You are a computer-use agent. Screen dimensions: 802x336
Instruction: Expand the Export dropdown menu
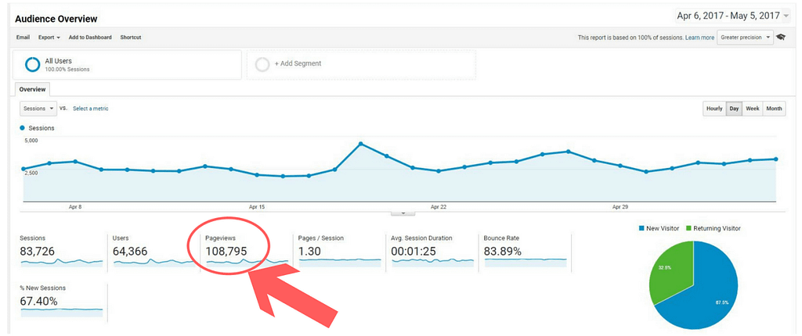tap(49, 38)
